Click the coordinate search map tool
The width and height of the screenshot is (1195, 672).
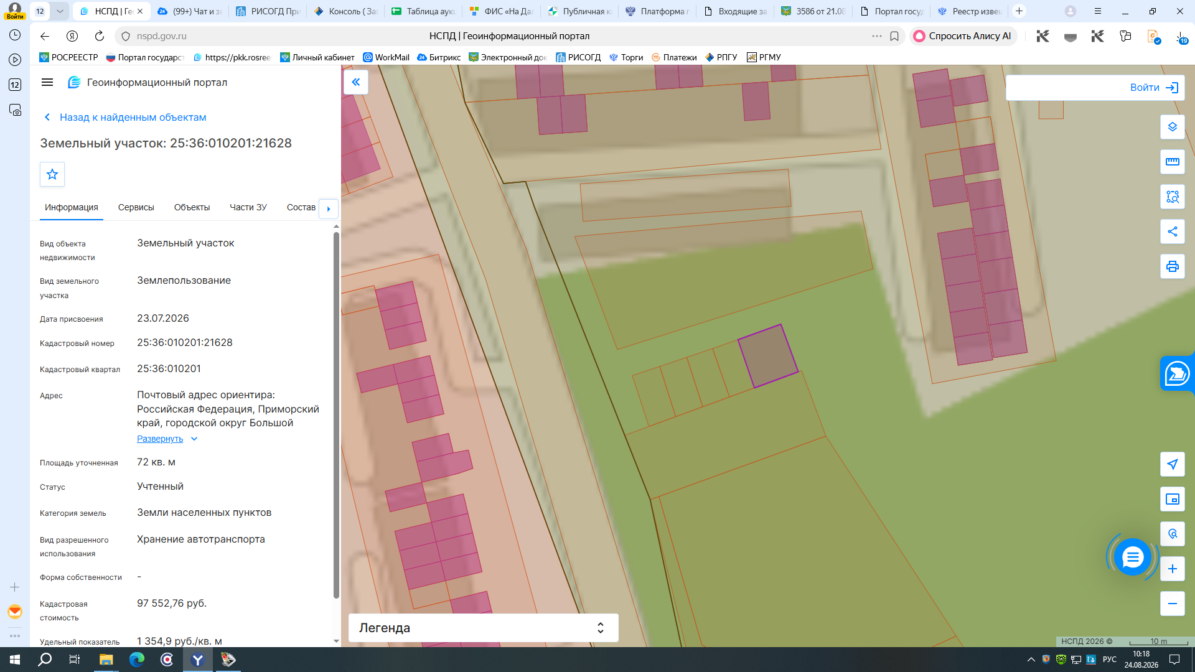click(1173, 534)
